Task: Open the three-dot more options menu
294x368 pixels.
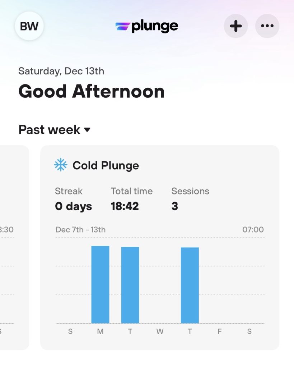Action: (267, 26)
